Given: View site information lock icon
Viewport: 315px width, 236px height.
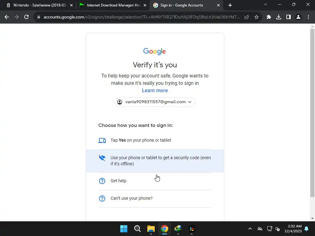Looking at the screenshot, I should [x=39, y=17].
